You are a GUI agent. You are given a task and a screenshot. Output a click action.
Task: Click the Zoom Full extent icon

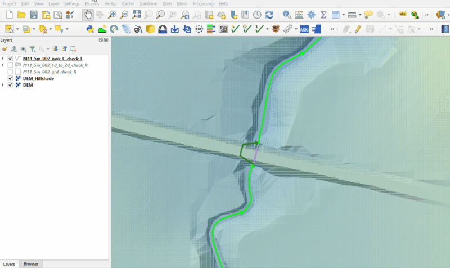click(x=137, y=15)
